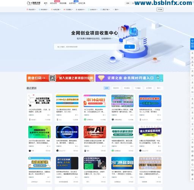Open the 冷门小众项目 thumbnail
The height and width of the screenshot is (190, 194).
[x=95, y=101]
